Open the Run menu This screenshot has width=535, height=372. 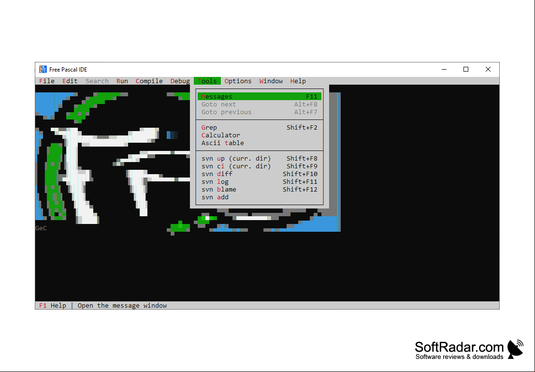(x=122, y=81)
